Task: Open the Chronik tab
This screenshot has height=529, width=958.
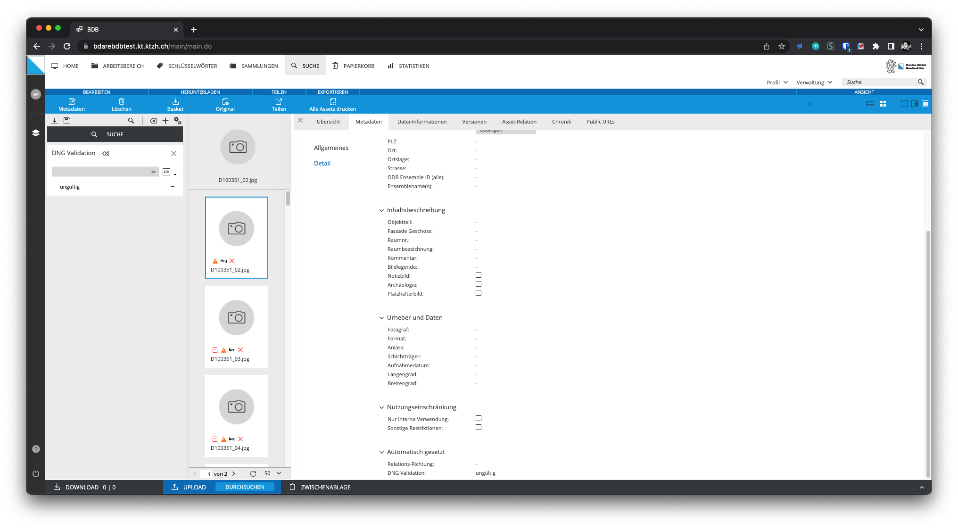Action: pos(562,122)
